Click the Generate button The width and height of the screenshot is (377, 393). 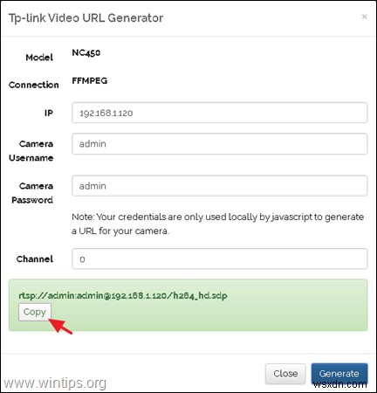click(x=339, y=374)
